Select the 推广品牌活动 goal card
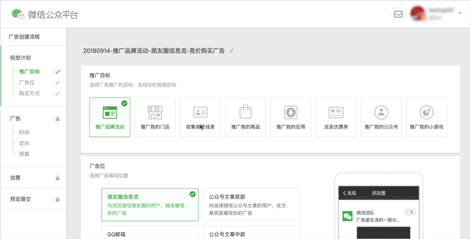This screenshot has width=470, height=239. (x=110, y=117)
